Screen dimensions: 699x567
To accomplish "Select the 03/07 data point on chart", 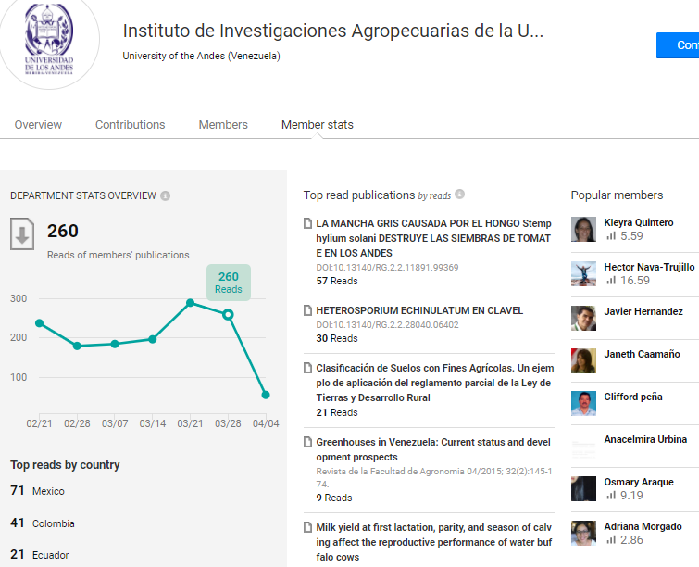I will [x=115, y=344].
